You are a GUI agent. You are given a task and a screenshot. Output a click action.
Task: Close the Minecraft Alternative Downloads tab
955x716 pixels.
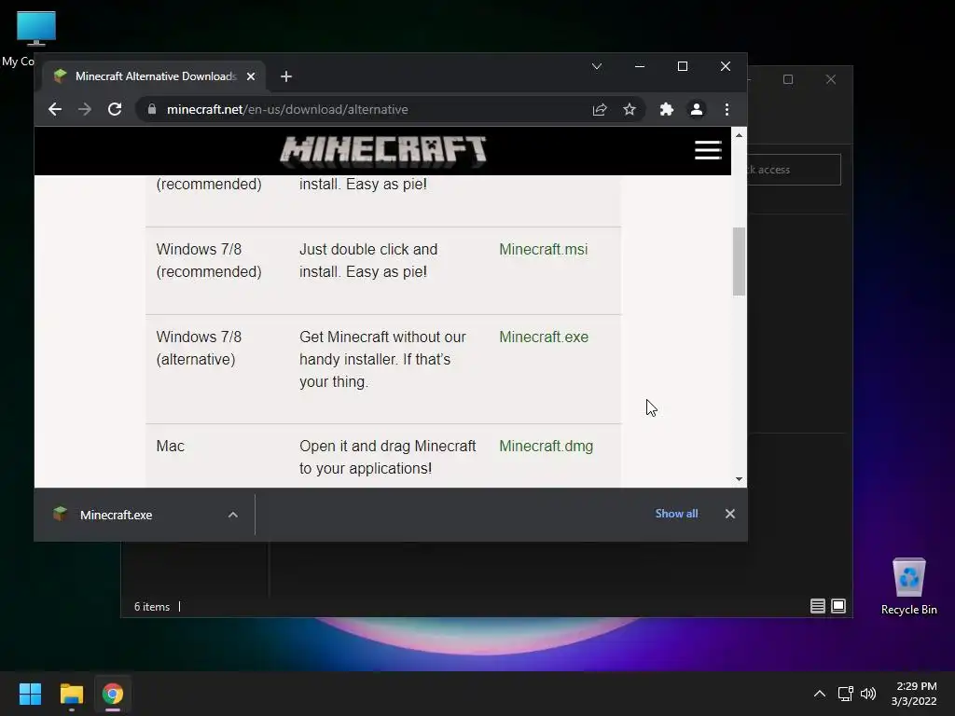(250, 76)
